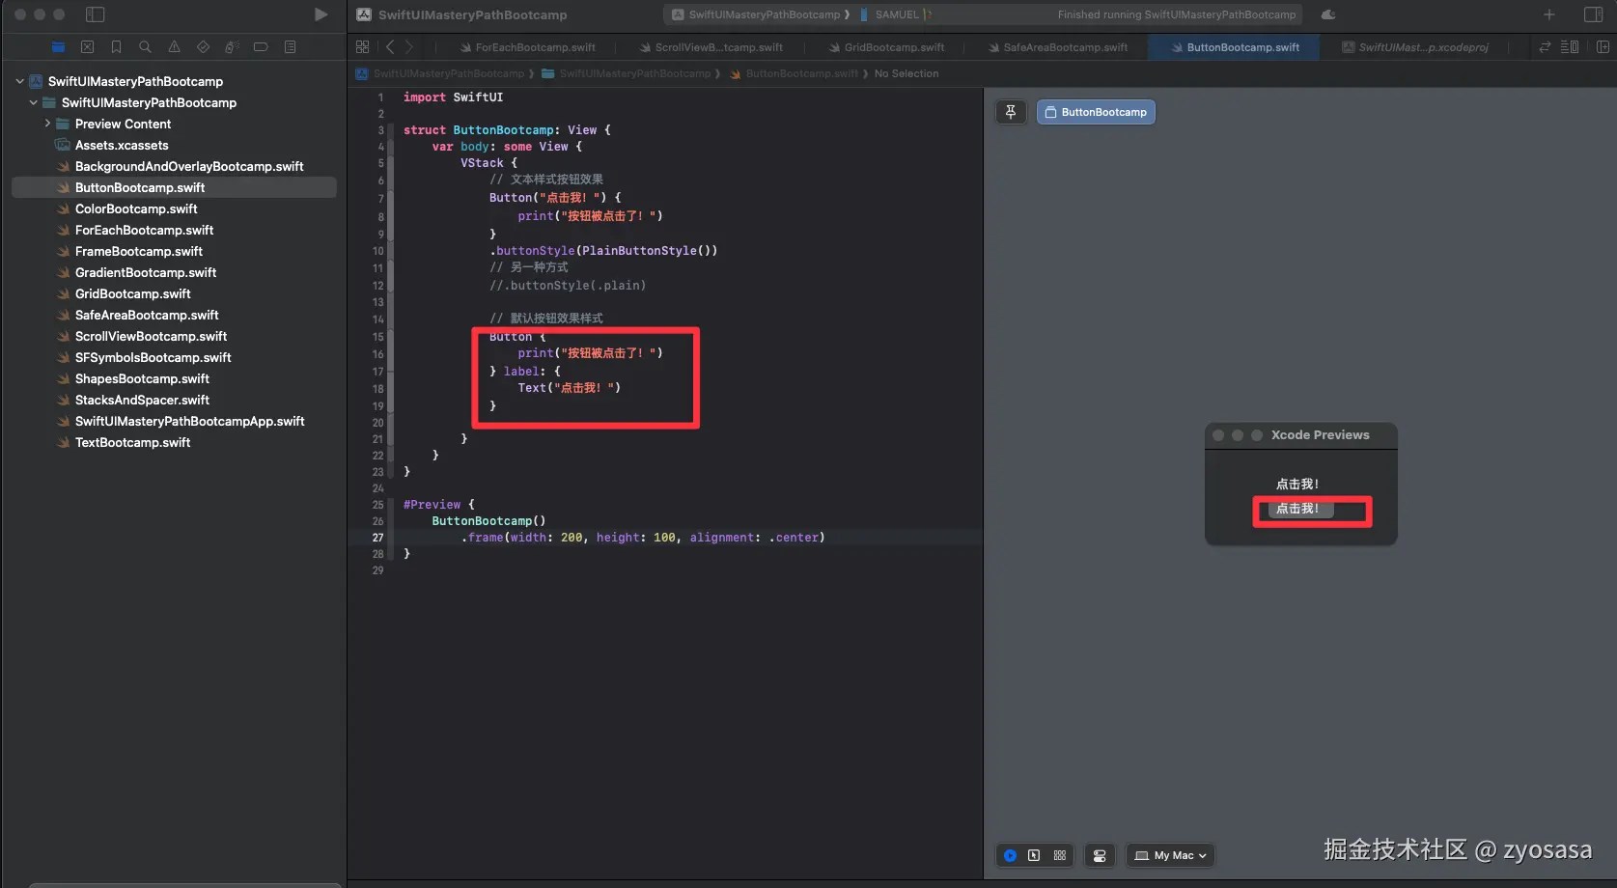The width and height of the screenshot is (1617, 888).
Task: Run the project with the play button
Action: (321, 14)
